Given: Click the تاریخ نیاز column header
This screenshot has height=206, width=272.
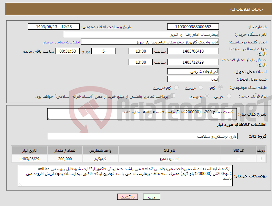Looking at the screenshot, I should click(x=29, y=151).
